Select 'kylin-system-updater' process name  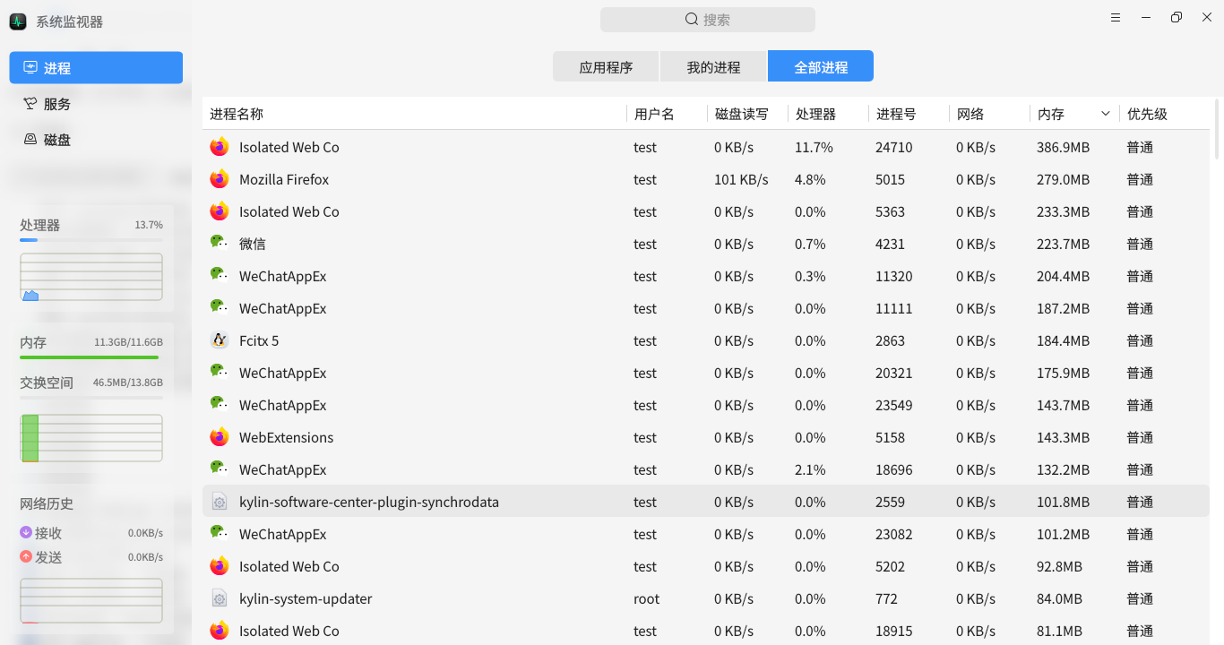pos(306,598)
